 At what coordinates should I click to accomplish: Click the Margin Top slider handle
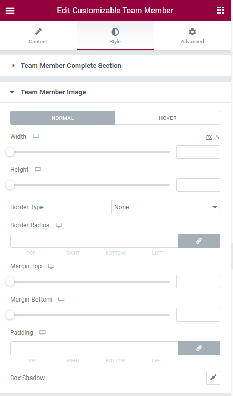click(x=10, y=282)
